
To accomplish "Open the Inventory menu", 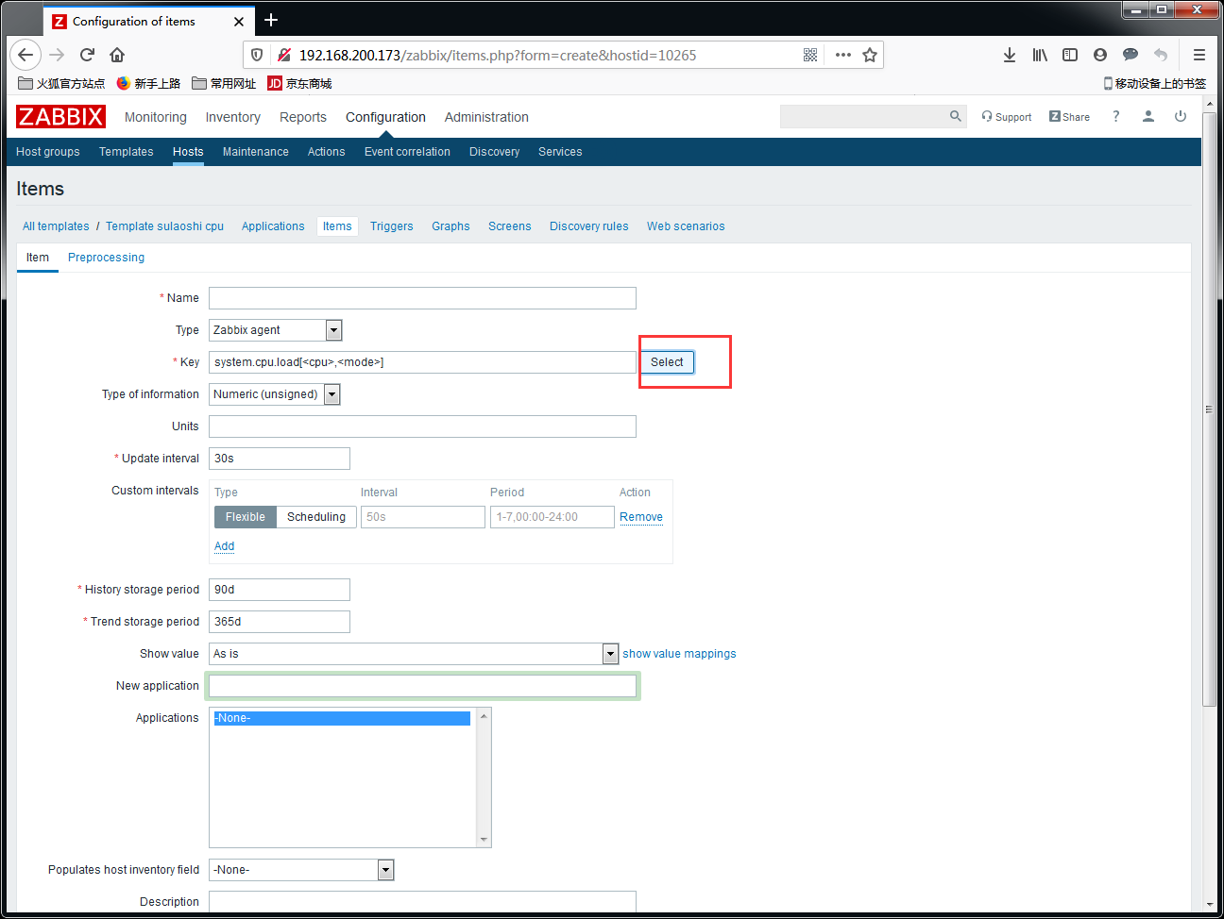I will coord(233,117).
